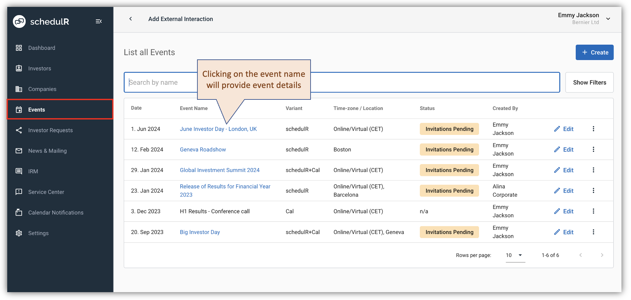The width and height of the screenshot is (631, 300).
Task: Open the Settings gear
Action: coord(19,233)
